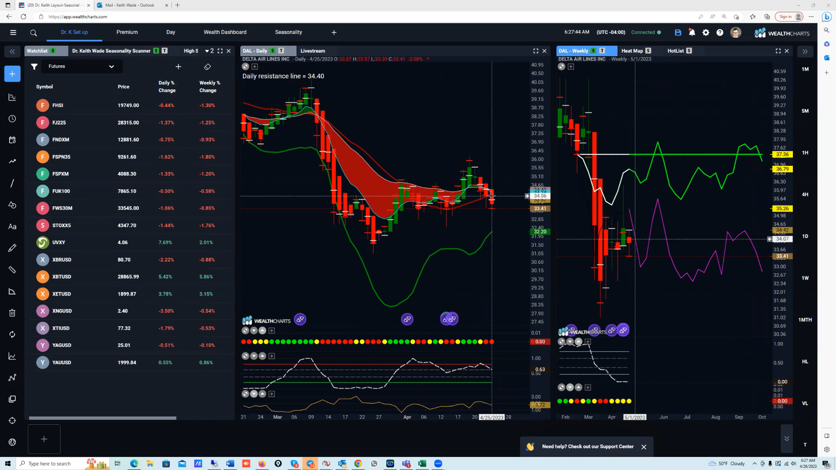Select the 1W timeframe button
Image resolution: width=836 pixels, height=470 pixels.
tap(805, 278)
